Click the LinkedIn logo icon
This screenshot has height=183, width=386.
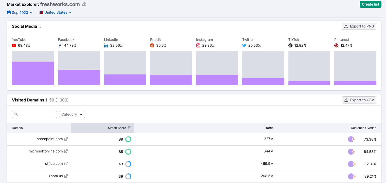pos(106,45)
